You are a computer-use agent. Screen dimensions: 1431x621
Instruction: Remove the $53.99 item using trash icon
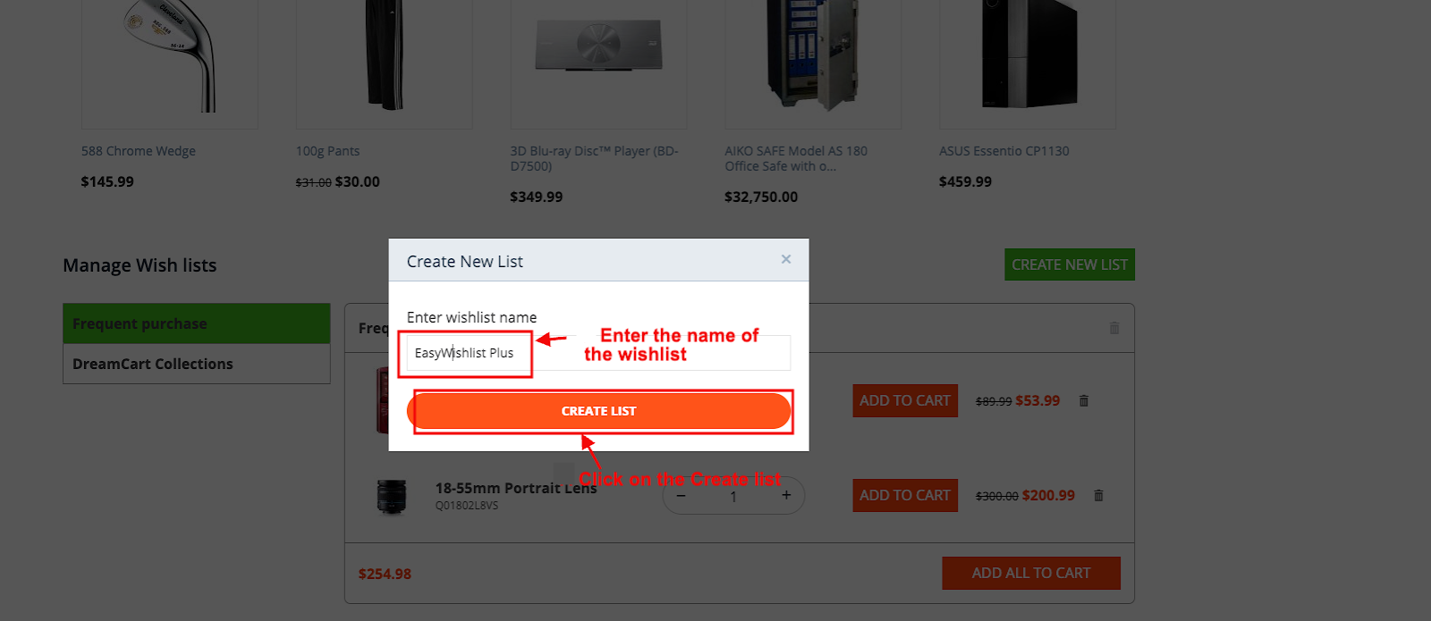point(1084,400)
